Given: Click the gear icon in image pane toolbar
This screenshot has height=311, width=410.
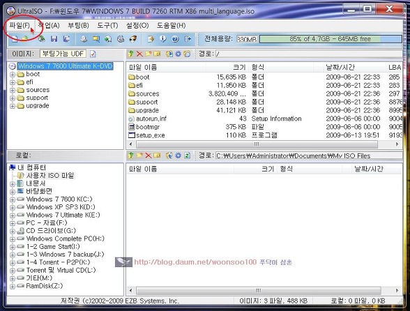Looking at the screenshot, I should (179, 54).
